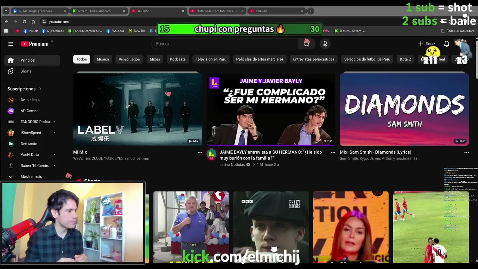Open New Tab bookmark
This screenshot has height=269, width=478.
coord(137,31)
